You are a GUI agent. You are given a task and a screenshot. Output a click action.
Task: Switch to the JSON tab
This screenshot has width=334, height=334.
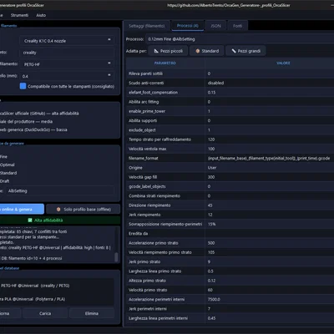point(215,26)
